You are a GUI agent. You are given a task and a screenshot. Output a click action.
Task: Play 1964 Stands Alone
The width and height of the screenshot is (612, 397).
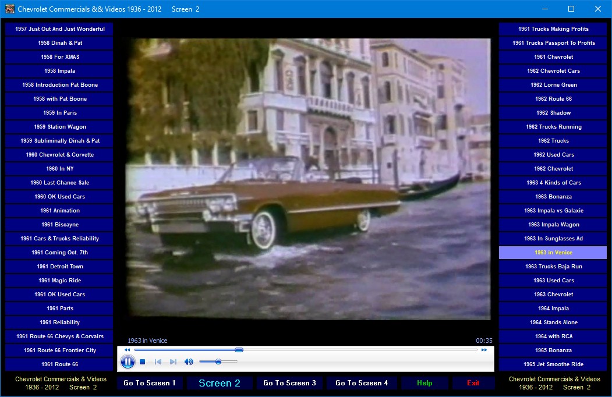553,322
